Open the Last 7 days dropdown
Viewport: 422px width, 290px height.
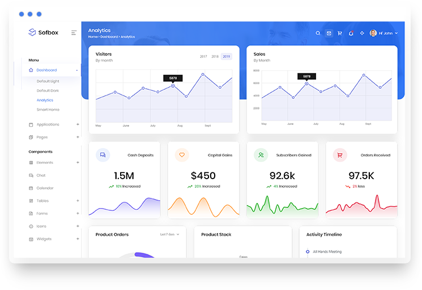coord(169,234)
